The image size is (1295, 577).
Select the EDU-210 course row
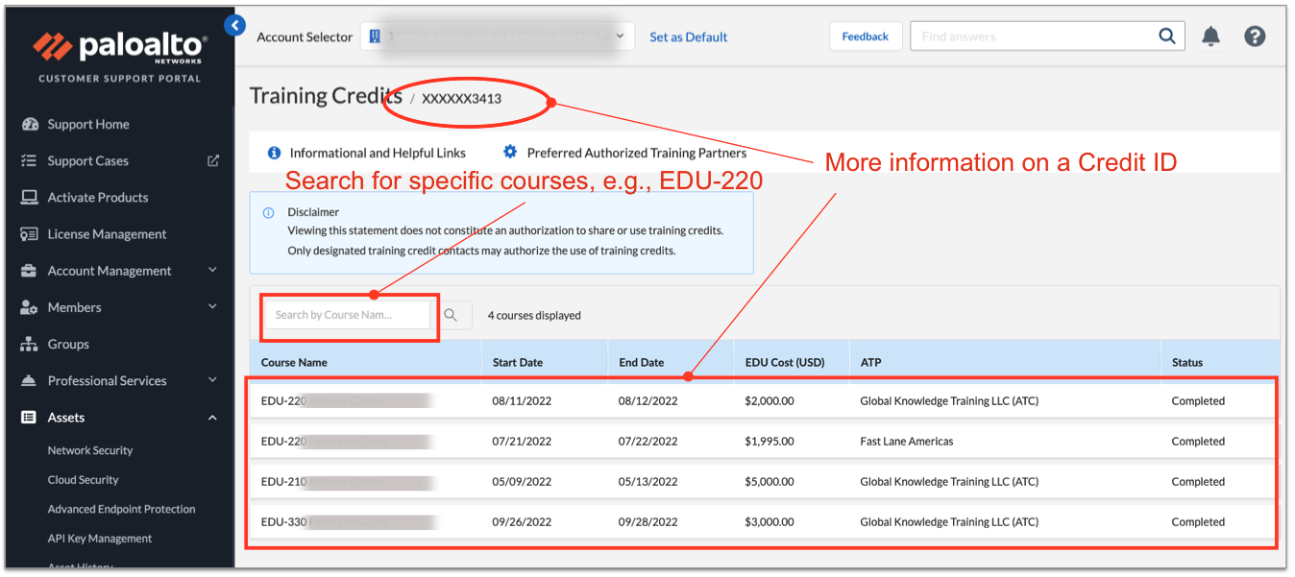[x=764, y=482]
